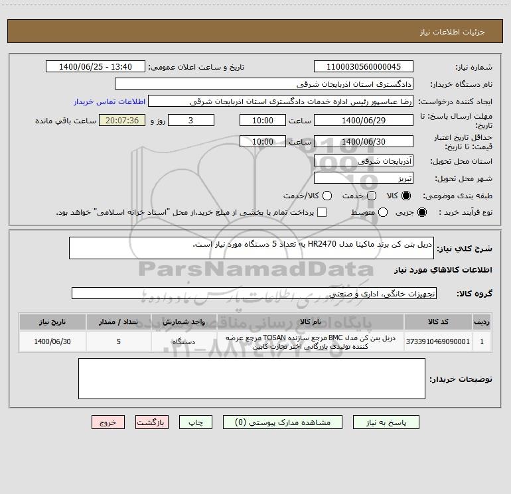Select the خدمت radio option
Screen dimensions: 511x494
tap(372, 196)
